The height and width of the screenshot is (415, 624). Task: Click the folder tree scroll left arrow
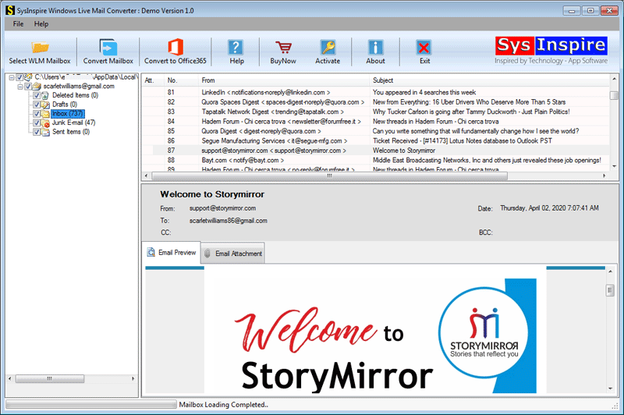point(9,379)
